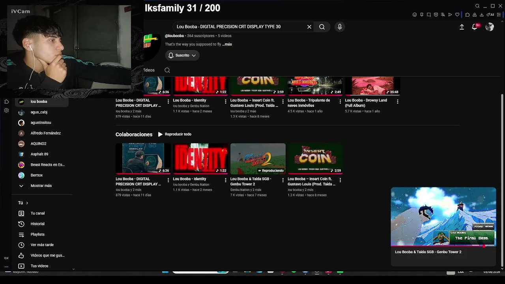Open the browser extensions puzzle icon

tap(468, 15)
